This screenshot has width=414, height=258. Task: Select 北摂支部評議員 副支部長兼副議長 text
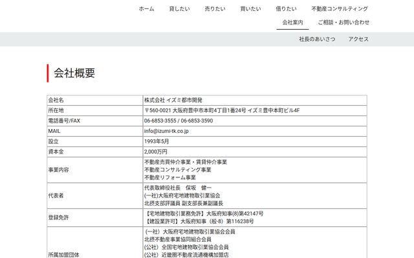[184, 203]
